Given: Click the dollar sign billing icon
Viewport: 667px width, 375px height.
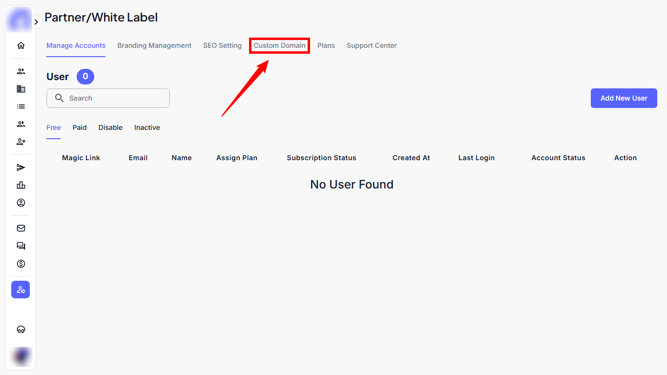Looking at the screenshot, I should pyautogui.click(x=21, y=264).
